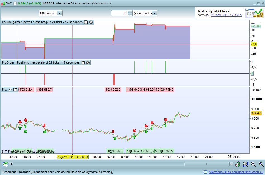The image size is (265, 175).
Task: Maximize the ProOrder Positions panel
Action: tap(83, 63)
